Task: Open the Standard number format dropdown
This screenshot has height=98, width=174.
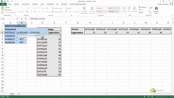Action: [78, 8]
